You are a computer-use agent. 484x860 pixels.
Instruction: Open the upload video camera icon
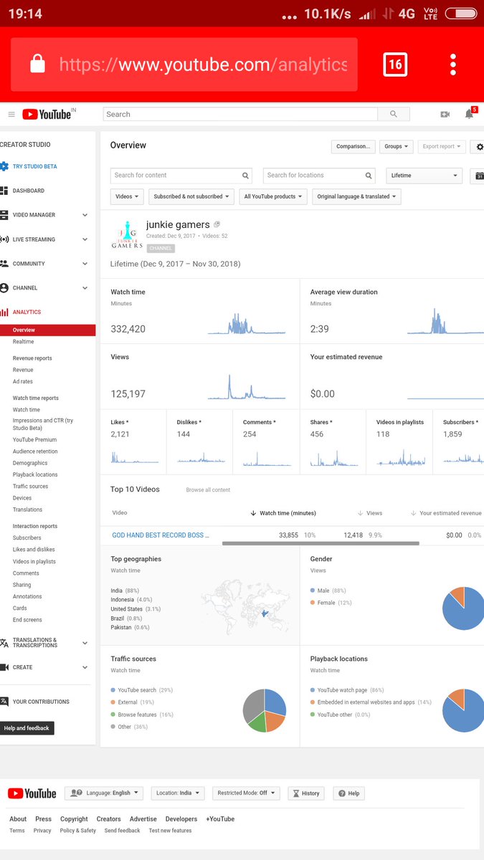tap(445, 114)
